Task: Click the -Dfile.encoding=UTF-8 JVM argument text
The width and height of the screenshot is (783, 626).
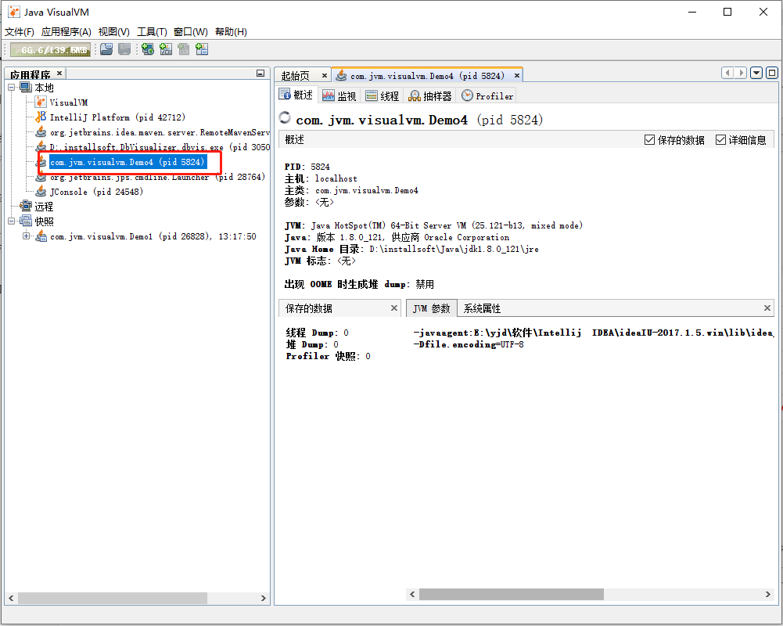Action: [x=469, y=344]
